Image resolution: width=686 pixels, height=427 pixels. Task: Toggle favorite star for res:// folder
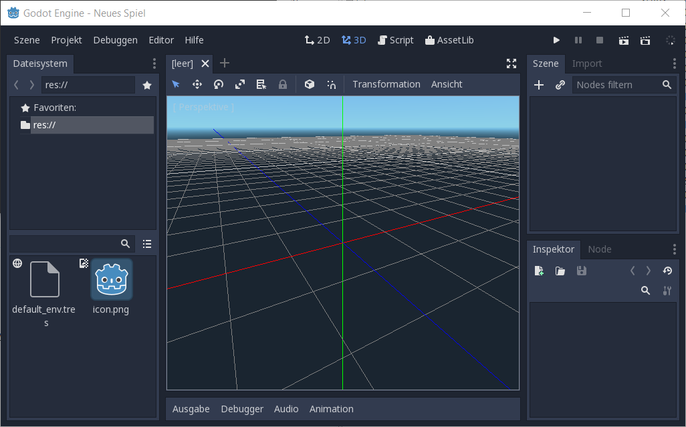click(147, 86)
